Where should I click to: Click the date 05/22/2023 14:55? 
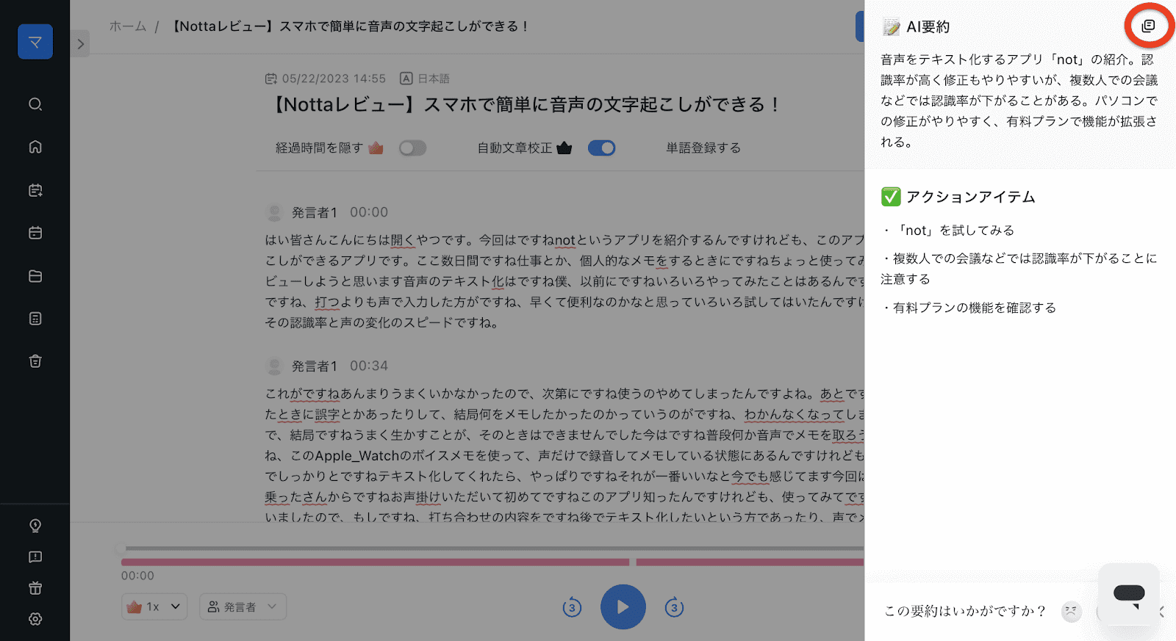(x=334, y=79)
